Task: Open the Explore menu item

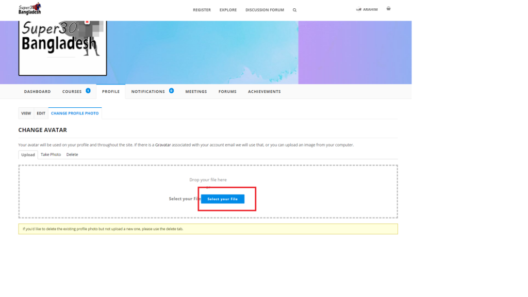Action: tap(228, 10)
